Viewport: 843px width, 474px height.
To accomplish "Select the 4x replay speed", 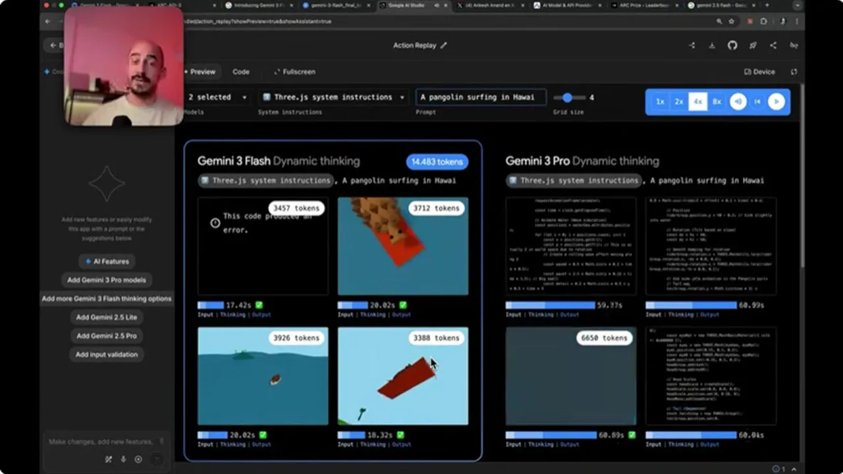I will pyautogui.click(x=698, y=102).
